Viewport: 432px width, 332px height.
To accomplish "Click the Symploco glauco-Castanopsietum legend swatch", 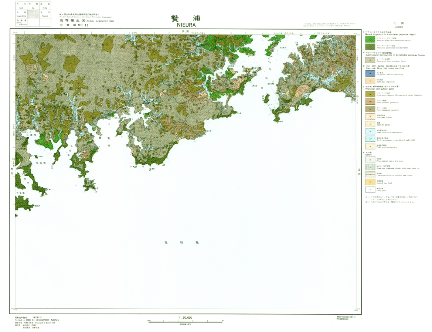I will [370, 40].
